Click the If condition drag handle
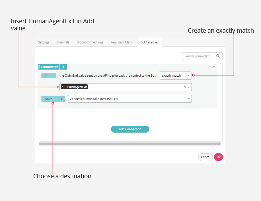This screenshot has width=261, height=201. click(x=43, y=76)
